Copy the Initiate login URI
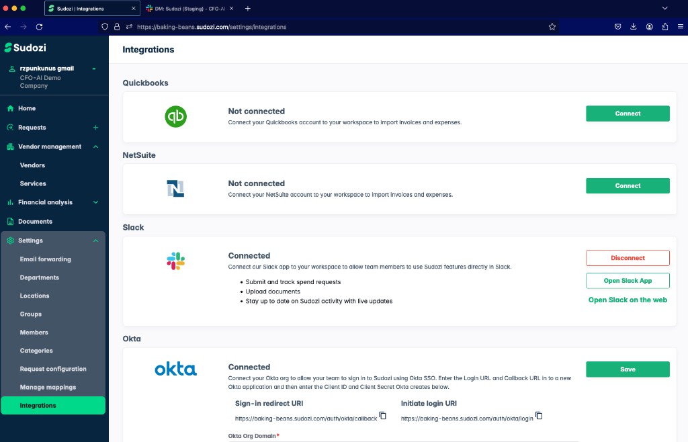This screenshot has height=442, width=688. (x=539, y=416)
